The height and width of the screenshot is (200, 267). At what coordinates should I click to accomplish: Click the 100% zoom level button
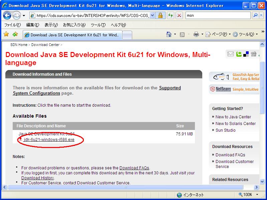click(245, 195)
